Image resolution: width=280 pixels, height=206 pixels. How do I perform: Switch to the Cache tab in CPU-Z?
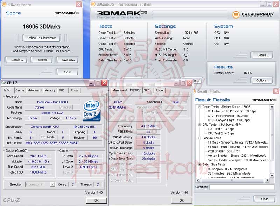(20, 90)
